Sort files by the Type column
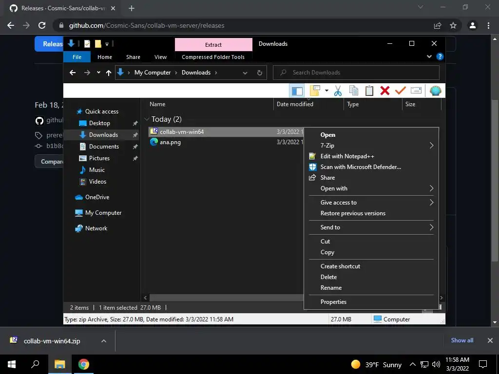Screen dimensions: 499x374 [x=353, y=104]
